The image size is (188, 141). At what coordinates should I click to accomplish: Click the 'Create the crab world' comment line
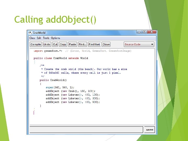click(84, 69)
